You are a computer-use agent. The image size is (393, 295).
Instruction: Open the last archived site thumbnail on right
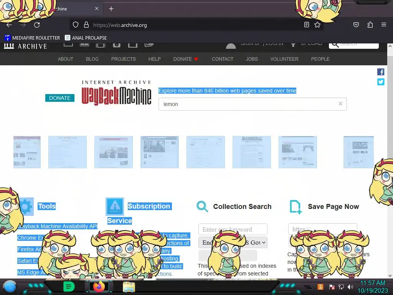click(x=359, y=152)
